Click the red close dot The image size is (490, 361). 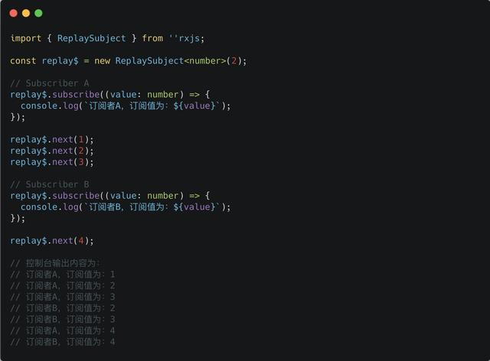pos(14,13)
